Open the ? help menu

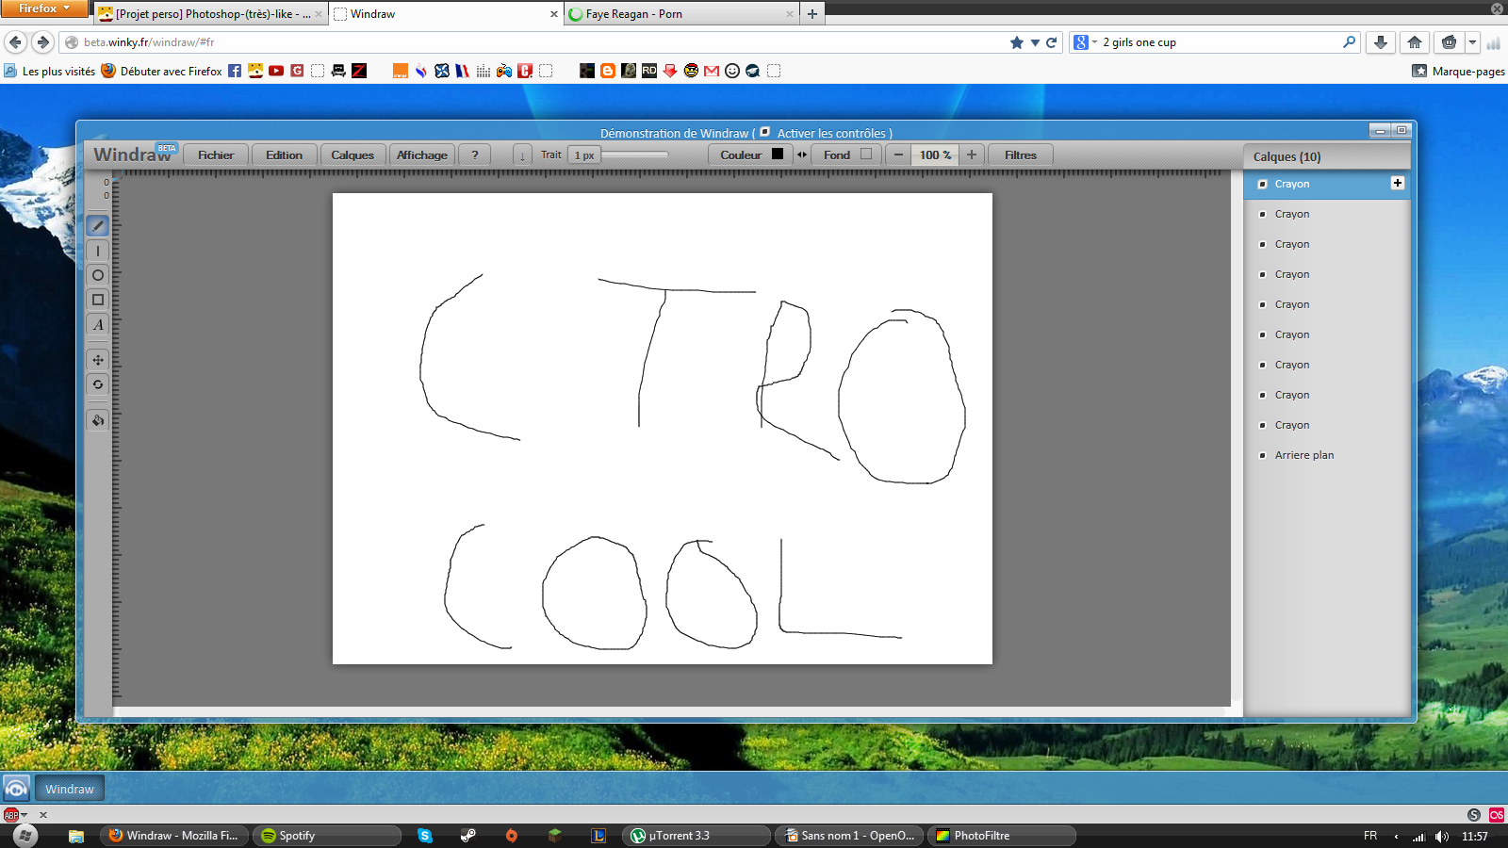[x=474, y=155]
